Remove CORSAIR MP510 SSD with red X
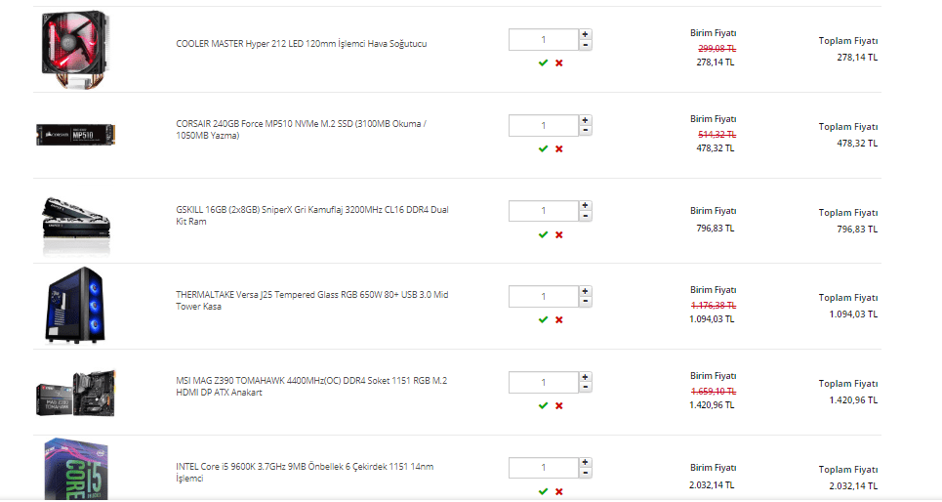942x502 pixels. (x=559, y=148)
